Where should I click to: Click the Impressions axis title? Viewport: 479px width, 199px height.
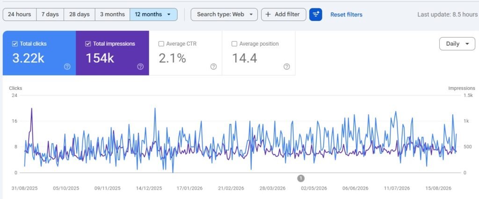click(x=462, y=88)
